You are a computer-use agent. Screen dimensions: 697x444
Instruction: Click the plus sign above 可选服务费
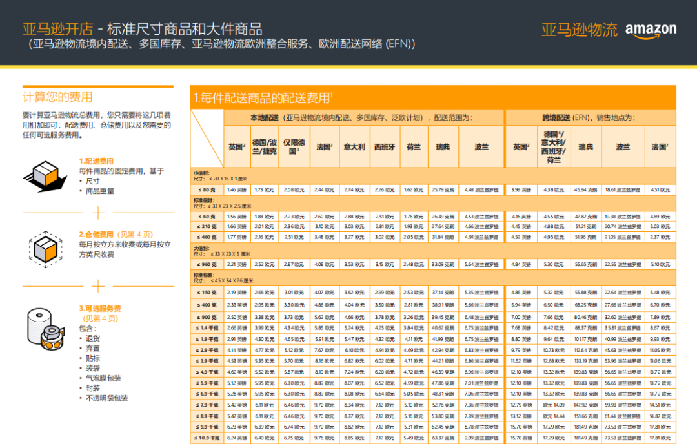97,286
